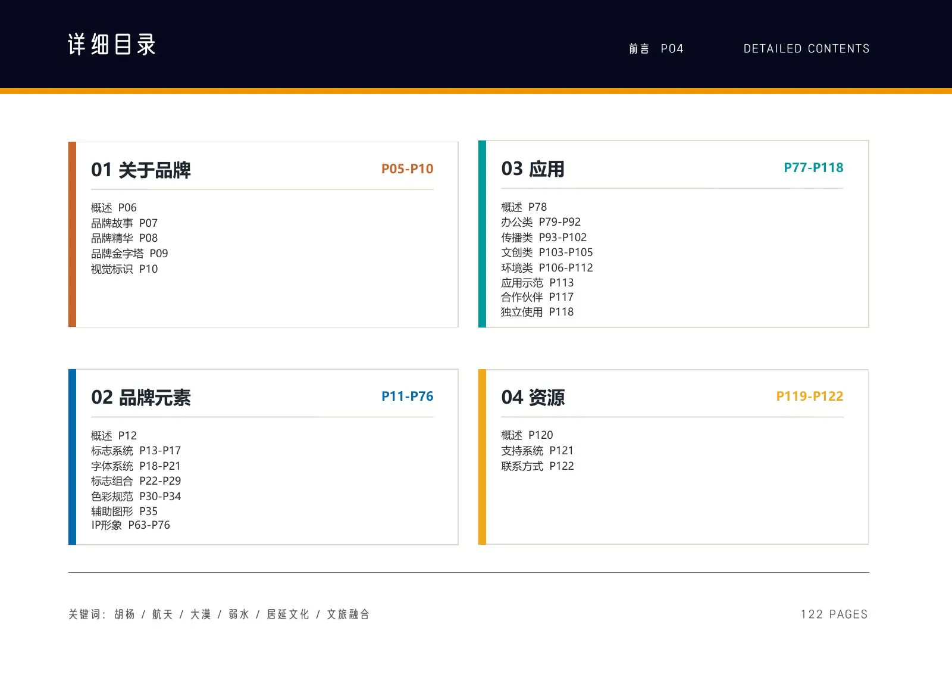The width and height of the screenshot is (952, 674).
Task: Open section heading 02 品牌元素
Action: point(141,398)
